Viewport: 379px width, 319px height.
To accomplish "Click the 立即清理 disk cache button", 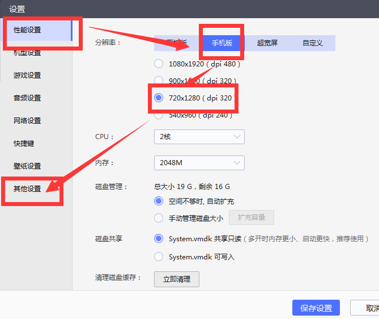I will (x=177, y=279).
